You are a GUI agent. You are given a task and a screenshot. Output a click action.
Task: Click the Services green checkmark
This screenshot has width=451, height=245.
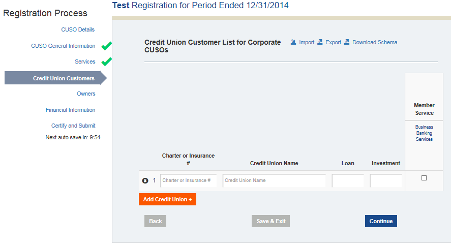coord(106,62)
